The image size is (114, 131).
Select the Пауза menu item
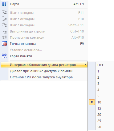point(44,4)
